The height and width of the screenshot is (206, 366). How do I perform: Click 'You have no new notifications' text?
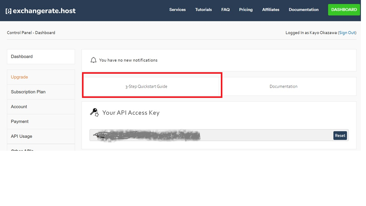[x=128, y=60]
